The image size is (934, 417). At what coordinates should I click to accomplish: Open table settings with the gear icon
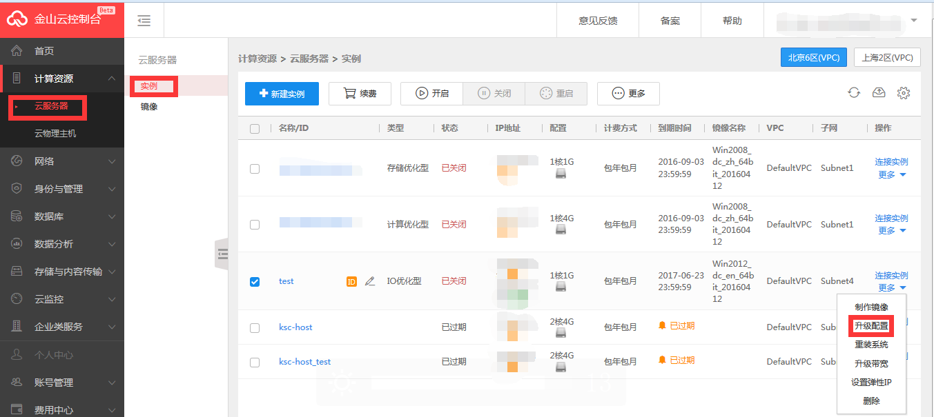pyautogui.click(x=904, y=93)
